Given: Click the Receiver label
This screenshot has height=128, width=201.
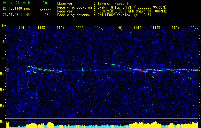Looking at the screenshot, I should tap(65, 11).
